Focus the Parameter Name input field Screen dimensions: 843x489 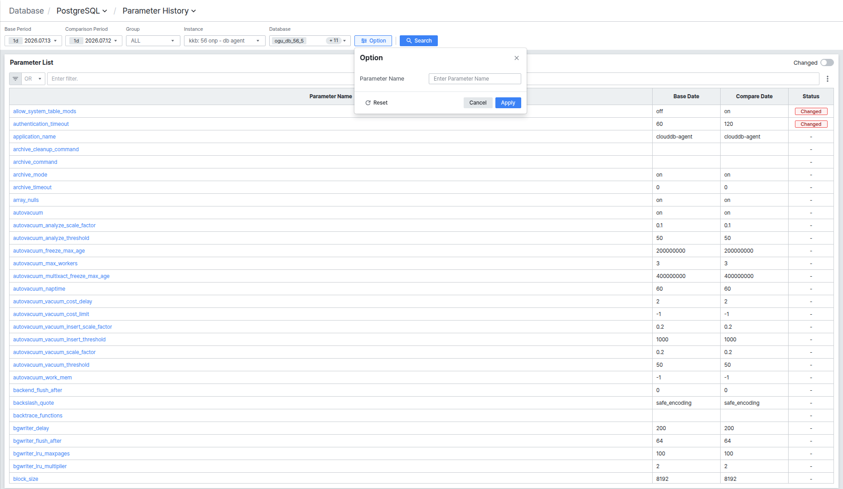coord(475,79)
